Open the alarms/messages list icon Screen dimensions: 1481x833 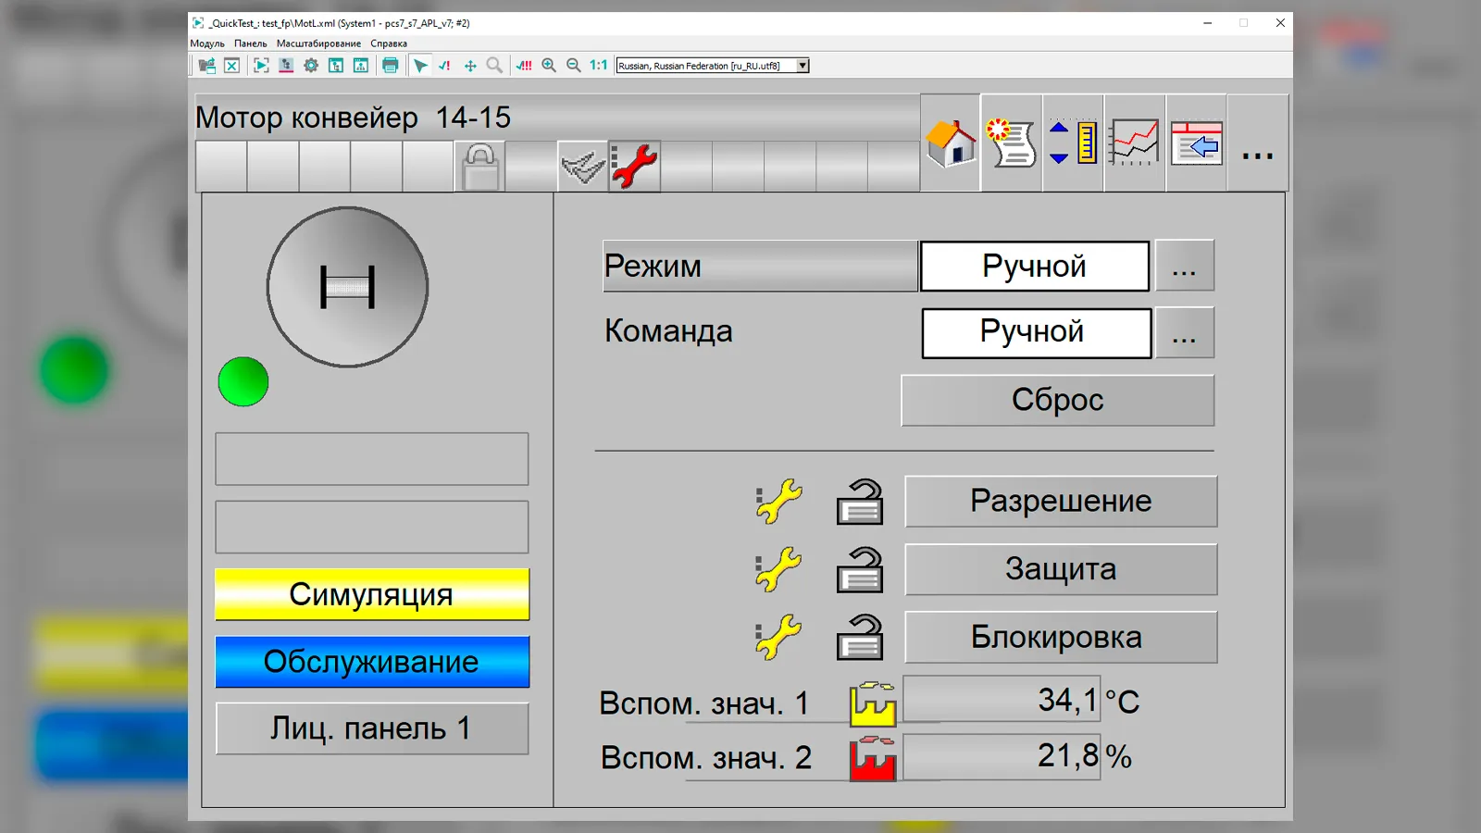coord(1011,143)
